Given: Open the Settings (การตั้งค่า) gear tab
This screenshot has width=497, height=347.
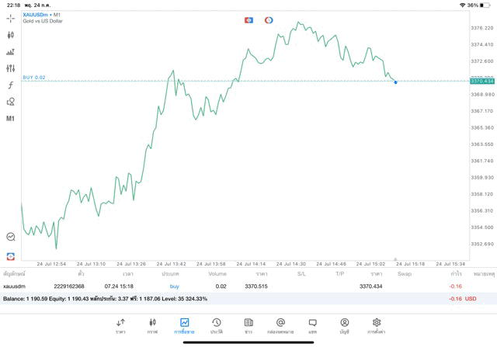Looking at the screenshot, I should 377,325.
